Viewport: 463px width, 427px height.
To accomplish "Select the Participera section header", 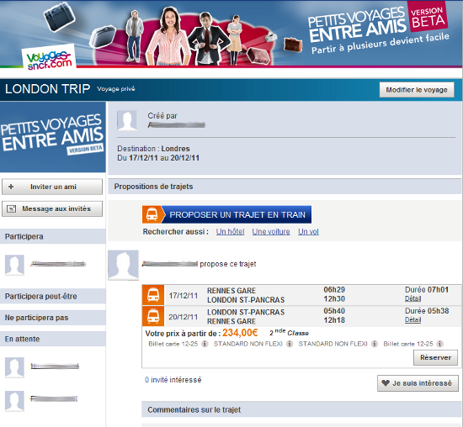I will coord(53,236).
